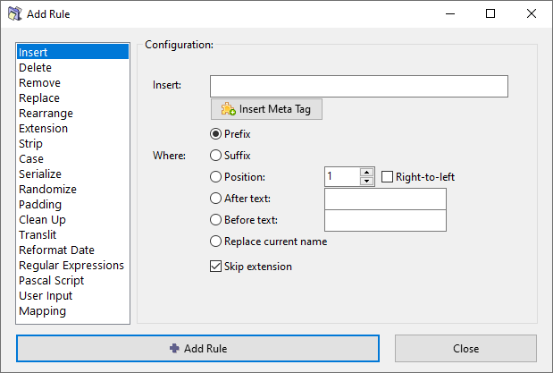Select the After text radio option

click(x=240, y=199)
